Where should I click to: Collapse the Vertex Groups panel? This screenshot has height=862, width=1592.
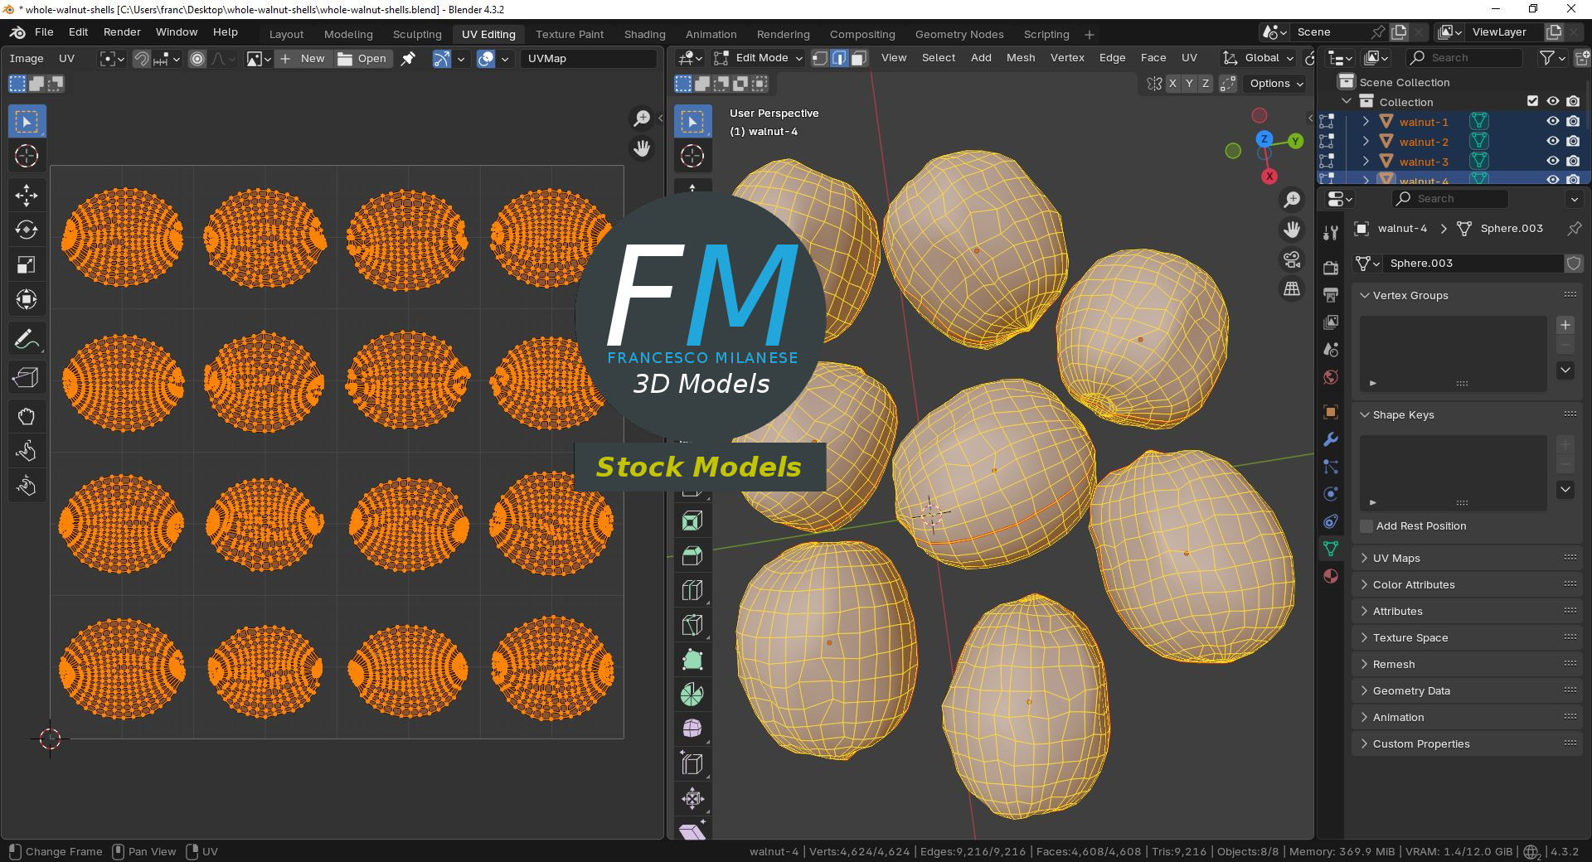[x=1467, y=296]
